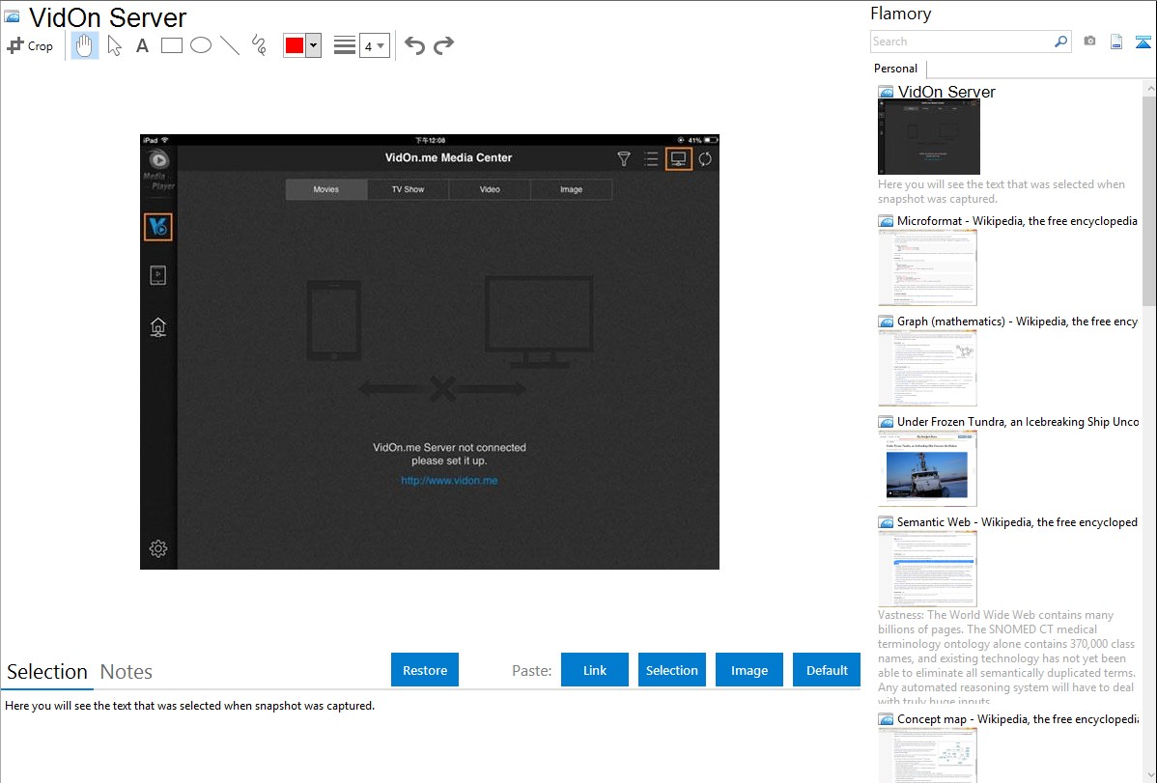Image resolution: width=1157 pixels, height=783 pixels.
Task: Activate the hand pan tool
Action: pyautogui.click(x=85, y=45)
